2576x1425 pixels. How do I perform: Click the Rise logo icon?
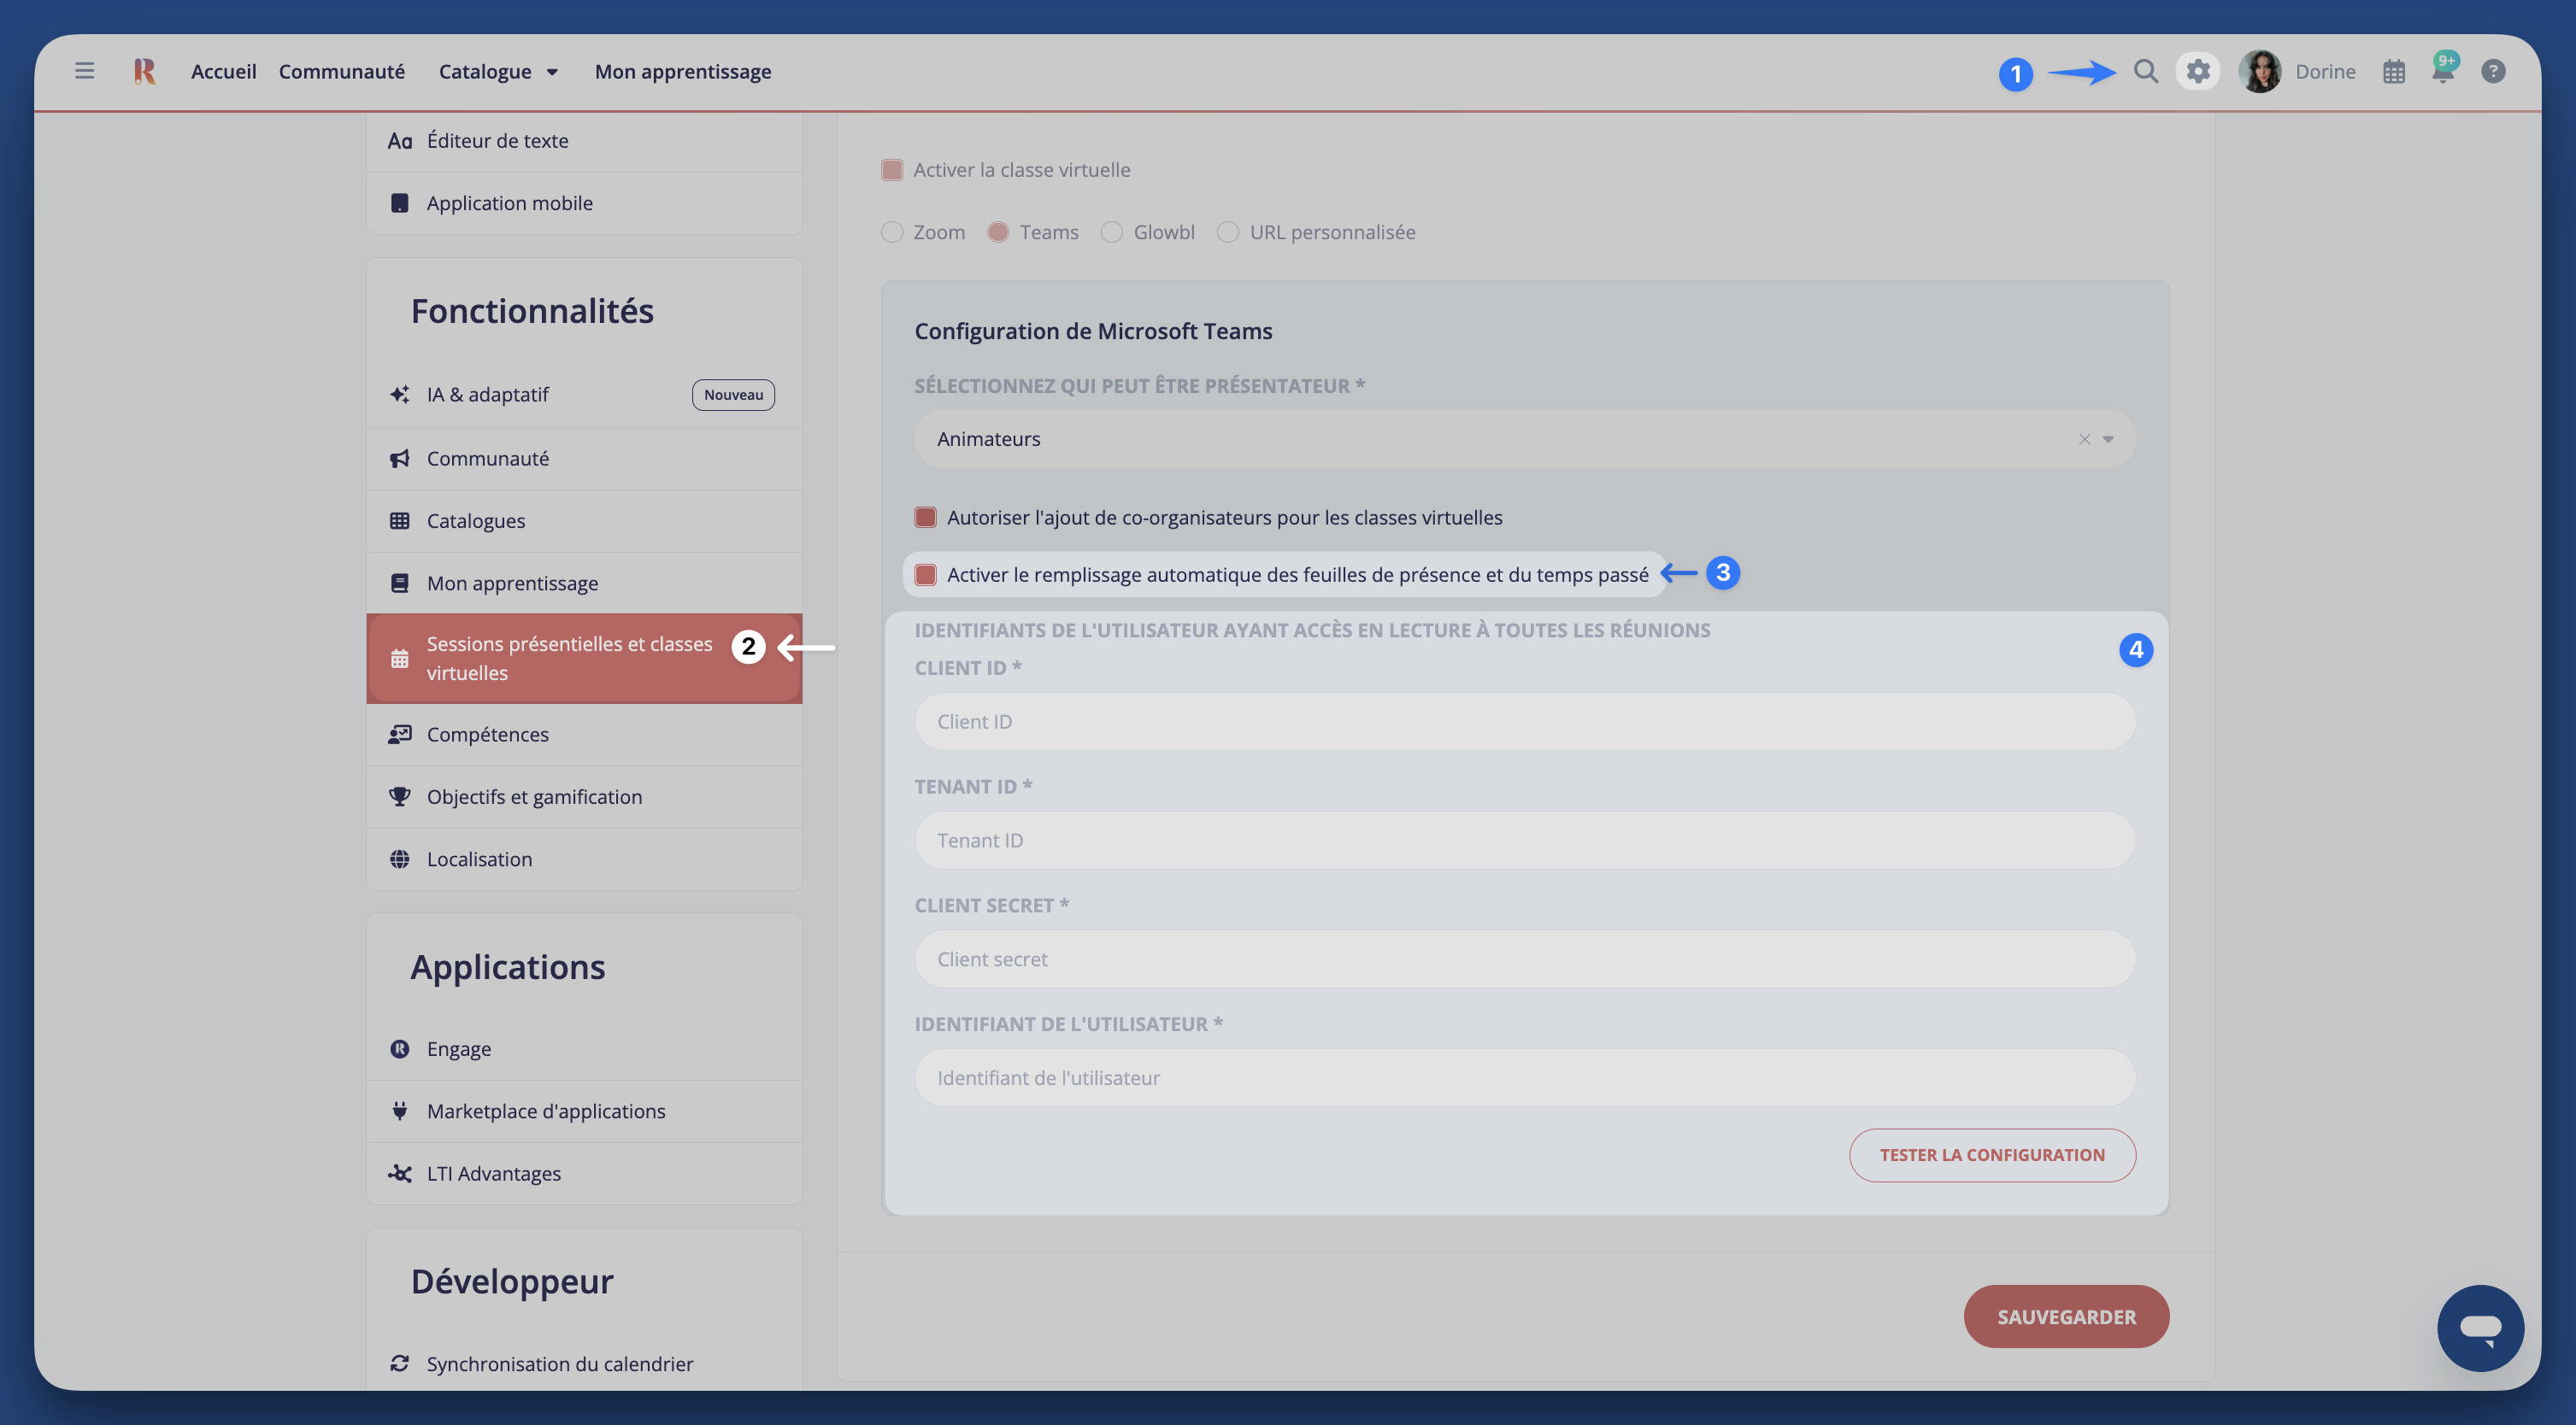[x=144, y=71]
